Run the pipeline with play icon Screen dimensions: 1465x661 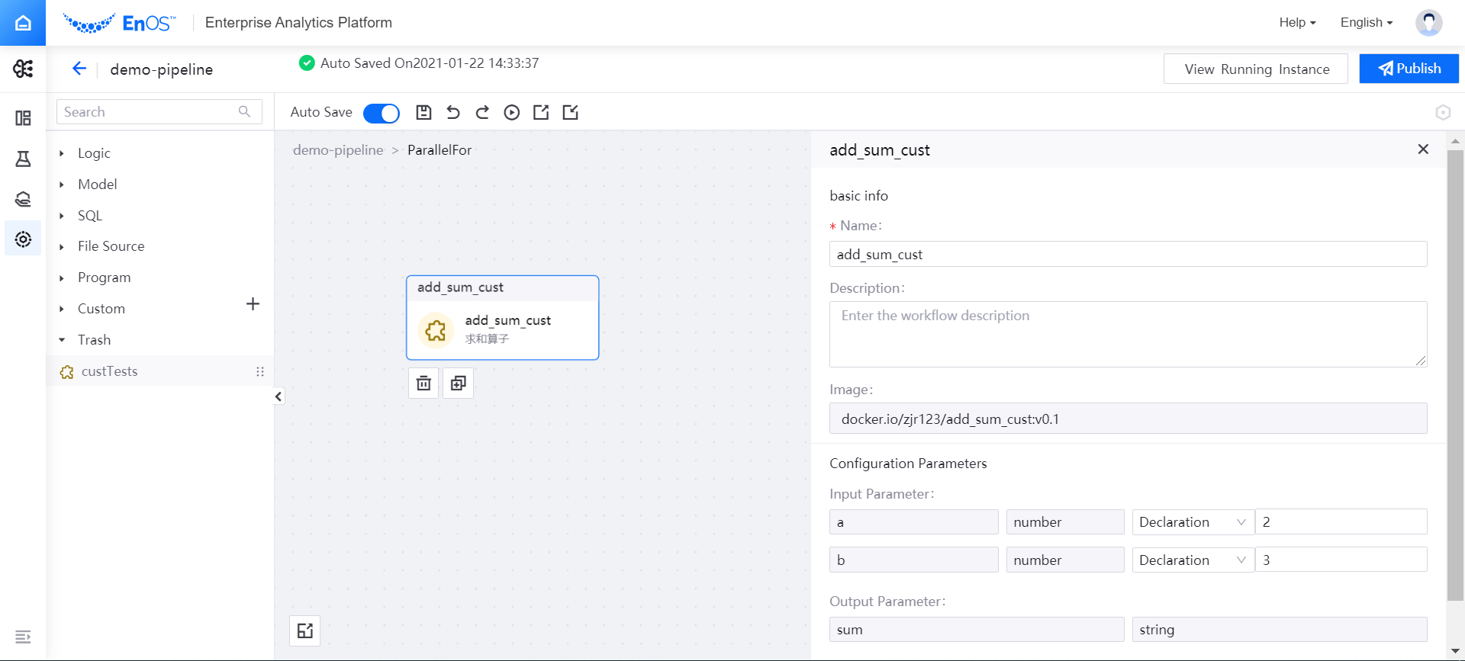(x=512, y=112)
